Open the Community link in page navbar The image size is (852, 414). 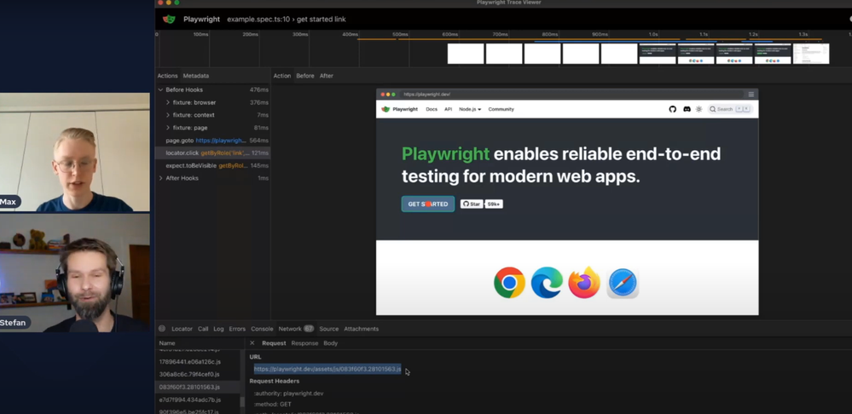click(x=501, y=109)
